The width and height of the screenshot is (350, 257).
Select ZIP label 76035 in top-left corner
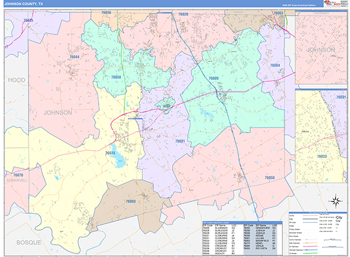[x=29, y=20]
